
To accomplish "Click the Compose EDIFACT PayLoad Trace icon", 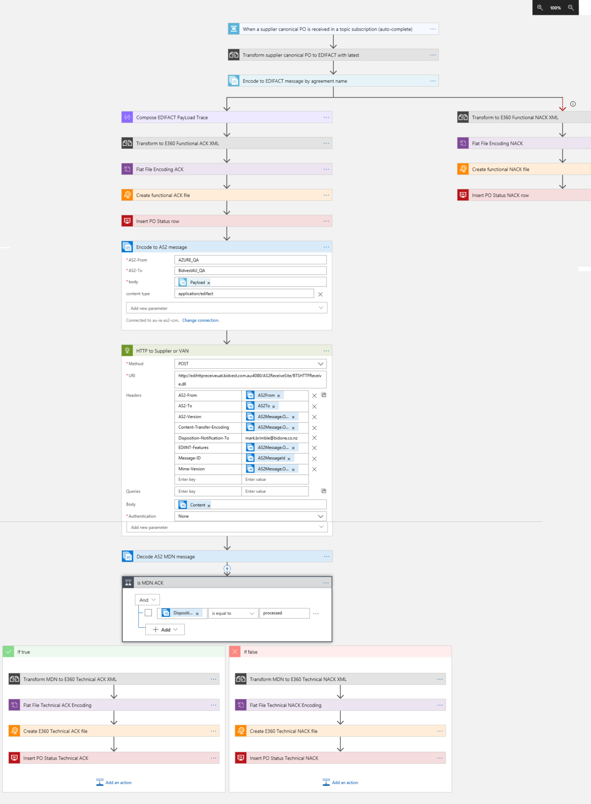I will pyautogui.click(x=127, y=117).
